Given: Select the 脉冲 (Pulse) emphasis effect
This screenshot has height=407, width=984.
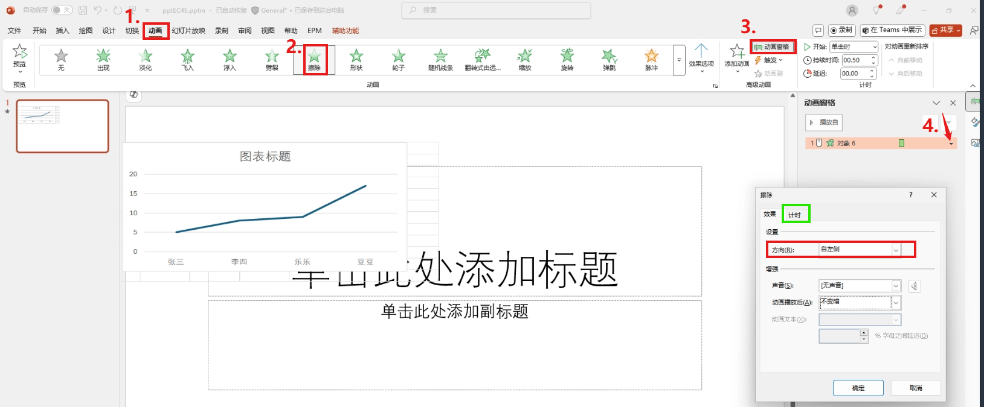Looking at the screenshot, I should [651, 60].
